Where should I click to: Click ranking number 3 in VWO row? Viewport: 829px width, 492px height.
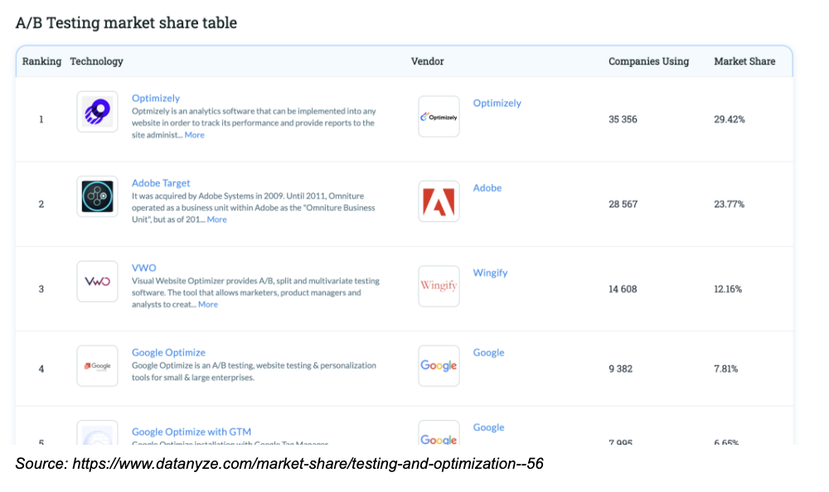[41, 289]
